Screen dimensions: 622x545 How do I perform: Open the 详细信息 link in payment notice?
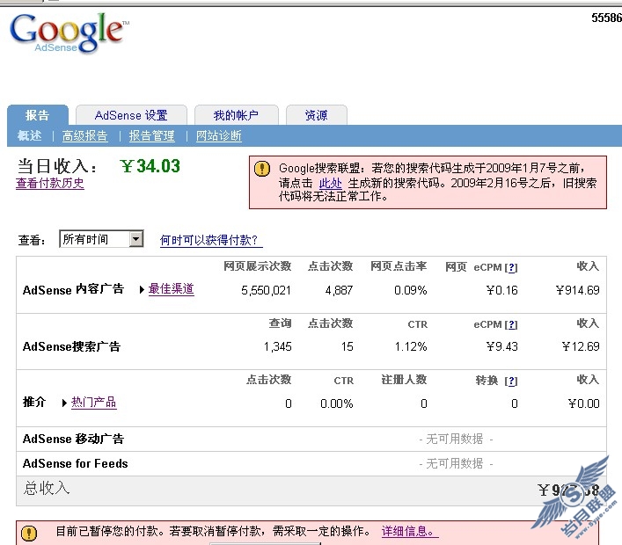(x=409, y=532)
